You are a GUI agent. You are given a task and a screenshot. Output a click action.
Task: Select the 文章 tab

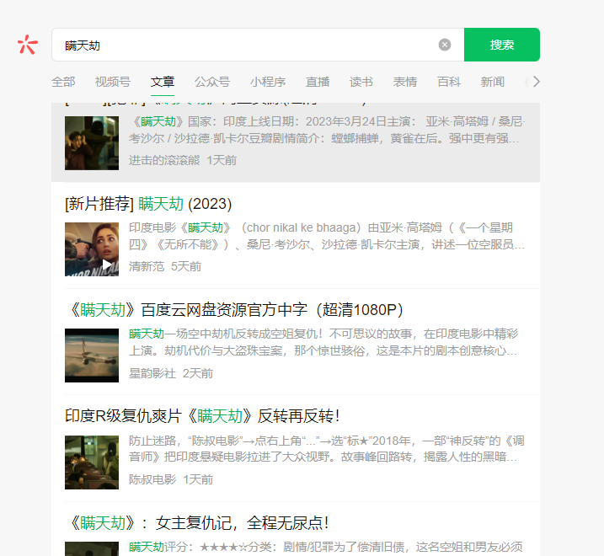(x=163, y=82)
